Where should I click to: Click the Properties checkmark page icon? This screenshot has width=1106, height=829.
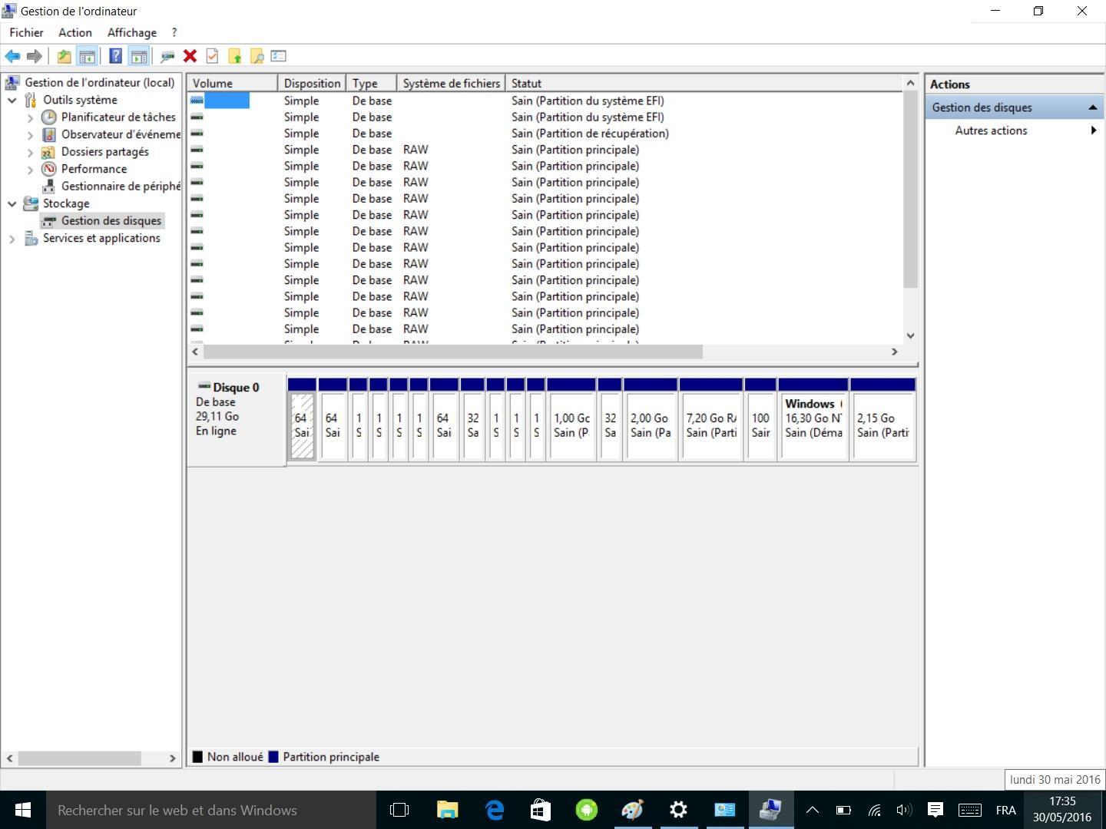[213, 56]
